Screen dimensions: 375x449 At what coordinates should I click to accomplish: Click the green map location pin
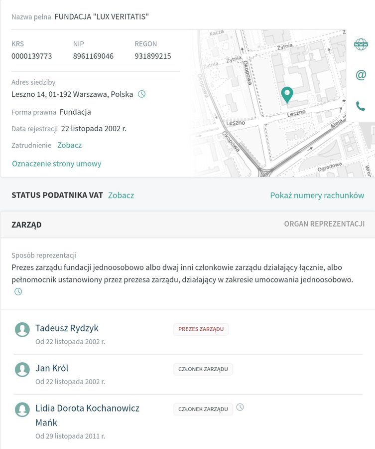click(287, 95)
